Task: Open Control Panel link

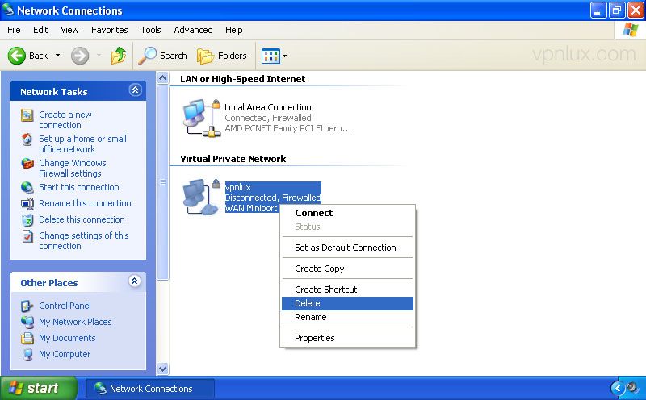Action: (x=65, y=306)
